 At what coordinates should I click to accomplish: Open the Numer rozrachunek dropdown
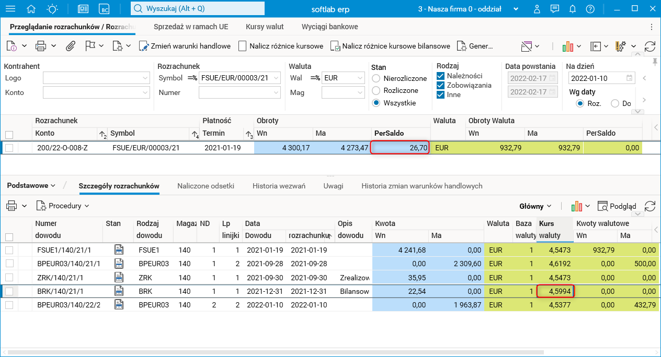tap(277, 92)
